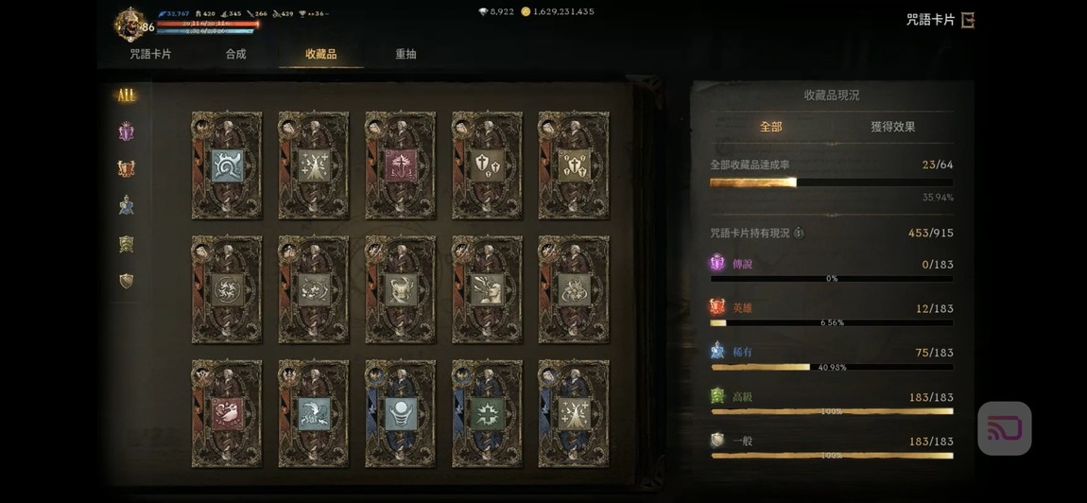1087x503 pixels.
Task: Filter by grey Common shield sidebar icon
Action: [x=126, y=280]
